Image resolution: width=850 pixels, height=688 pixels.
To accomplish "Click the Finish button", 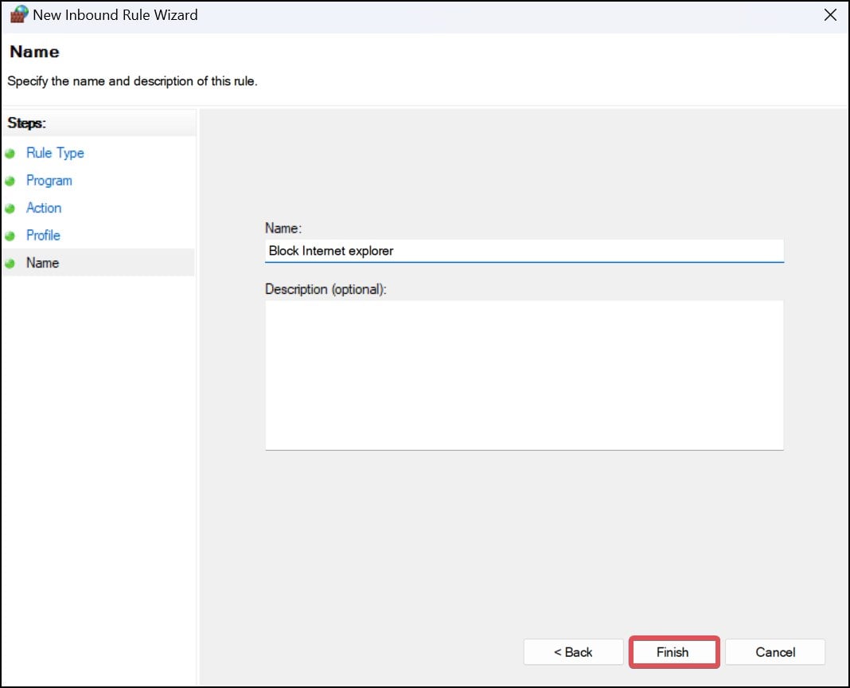I will tap(674, 651).
